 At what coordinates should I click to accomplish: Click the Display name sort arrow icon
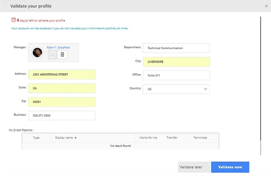[x=75, y=138]
